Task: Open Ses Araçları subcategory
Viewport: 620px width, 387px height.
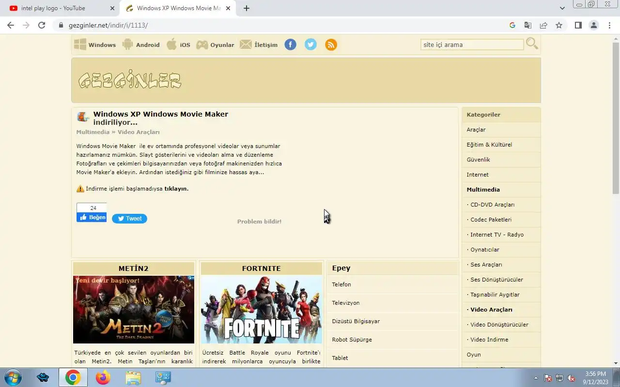Action: pos(501,265)
